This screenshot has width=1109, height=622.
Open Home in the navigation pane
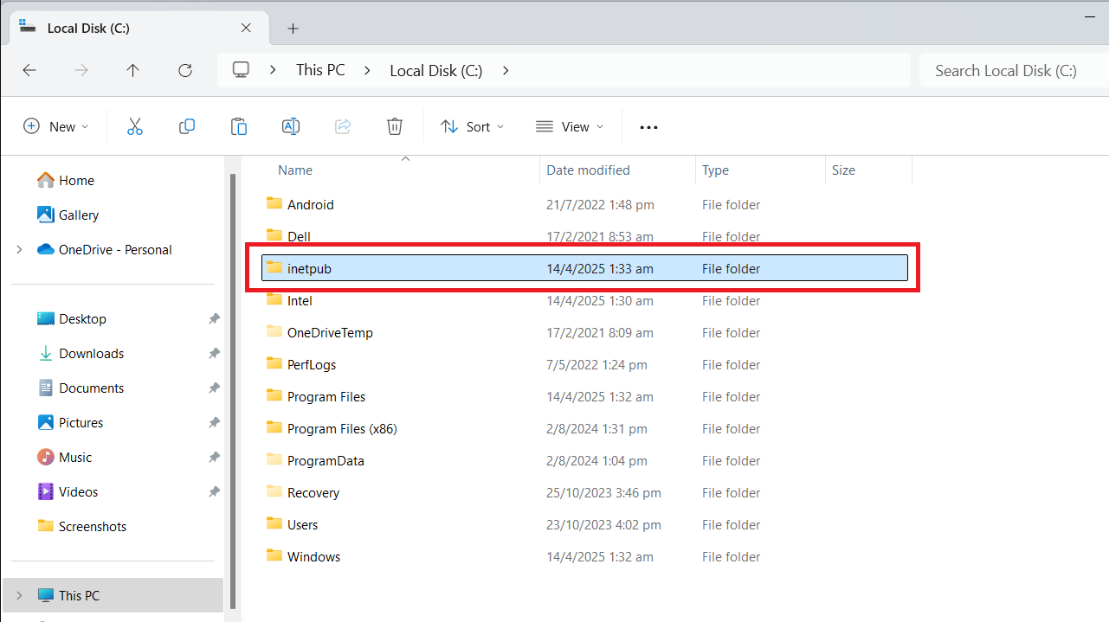pos(66,180)
